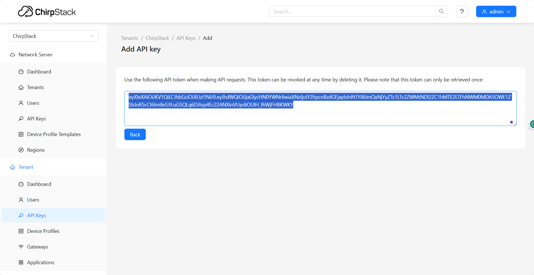Click the 'Add' breadcrumb text
This screenshot has height=275, width=534.
207,38
